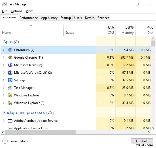Click the Fewer details circle arrow icon

click(5, 141)
